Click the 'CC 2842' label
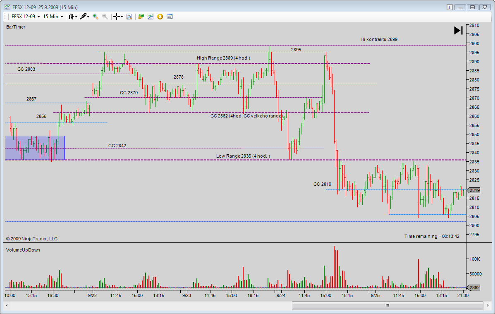Viewport: 495px width, 314px height. 117,146
